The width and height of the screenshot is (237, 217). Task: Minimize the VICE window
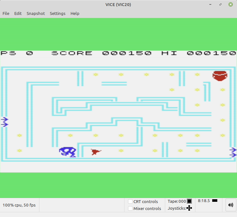pyautogui.click(x=210, y=4)
